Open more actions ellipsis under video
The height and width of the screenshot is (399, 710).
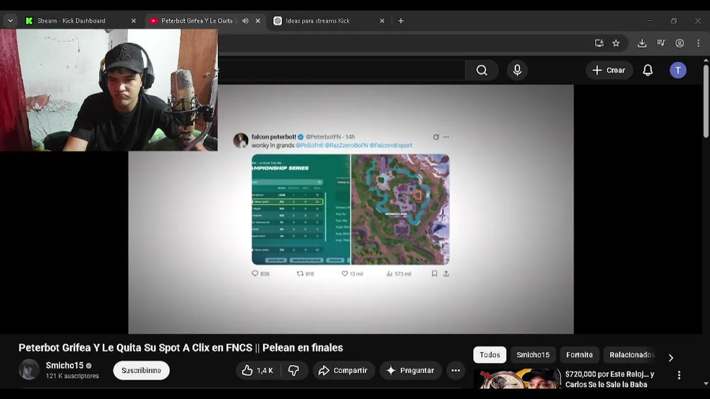pyautogui.click(x=455, y=370)
